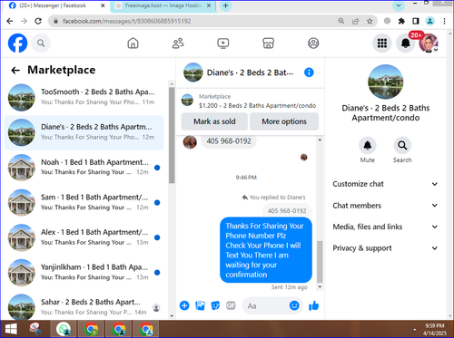
Task: Open the tab search dropdown arrow in Chrome
Action: click(x=399, y=5)
